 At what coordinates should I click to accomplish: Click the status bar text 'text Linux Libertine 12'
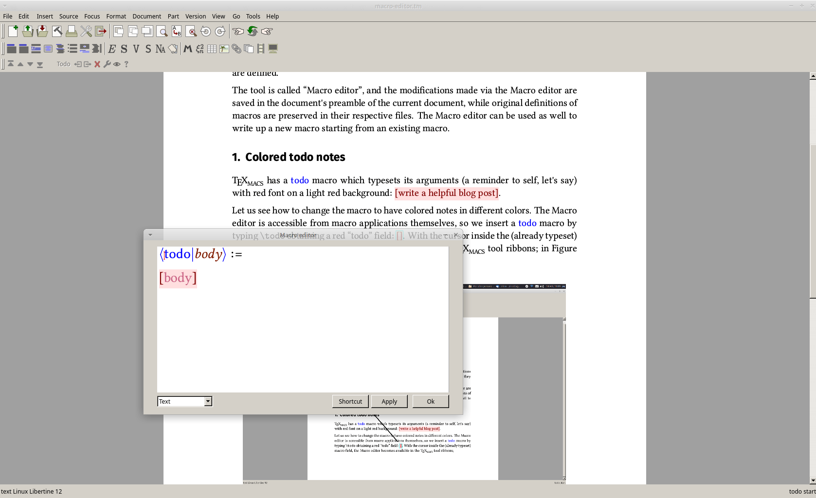click(32, 491)
